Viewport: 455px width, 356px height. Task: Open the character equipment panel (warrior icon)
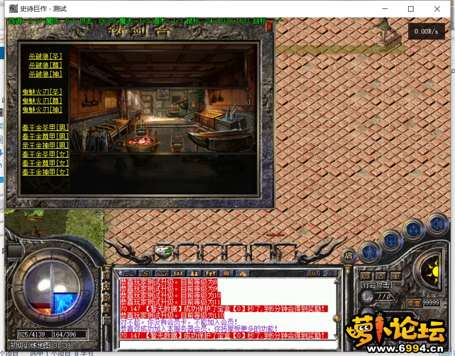(x=369, y=252)
